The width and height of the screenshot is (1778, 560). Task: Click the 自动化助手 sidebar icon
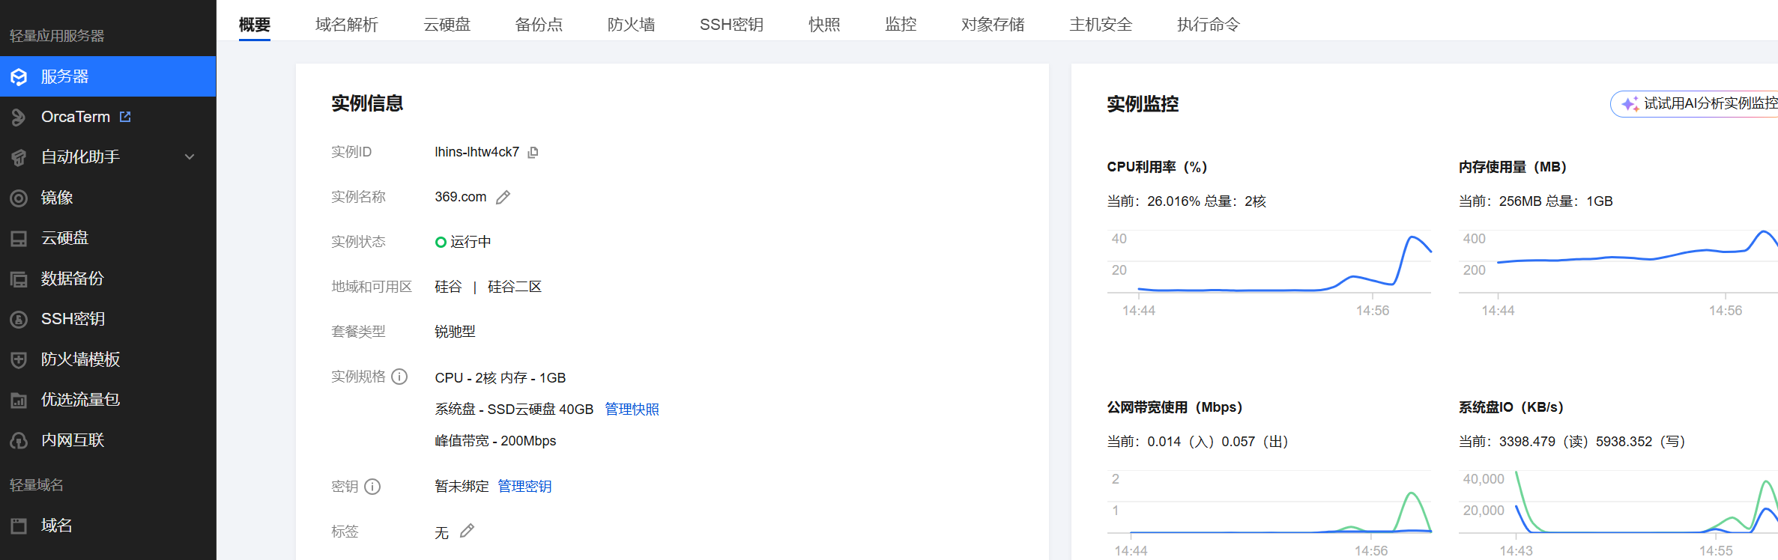coord(19,157)
